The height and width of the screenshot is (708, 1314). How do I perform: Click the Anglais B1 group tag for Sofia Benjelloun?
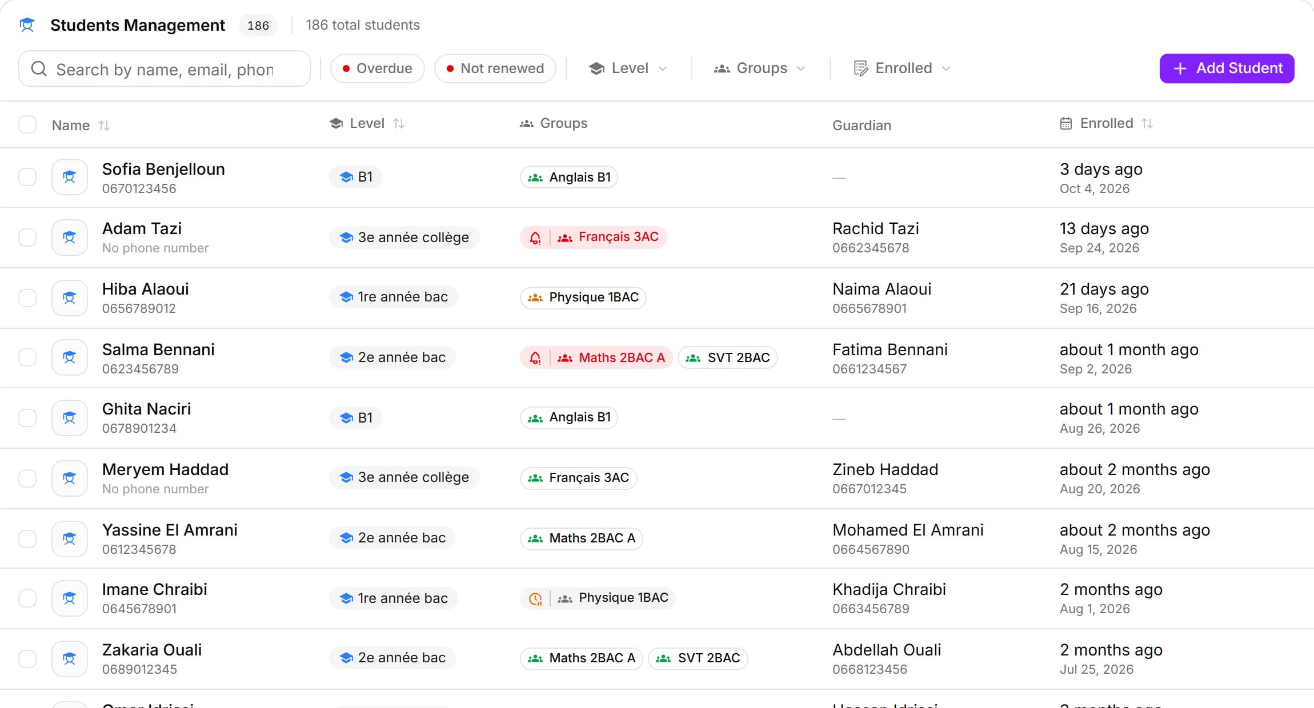tap(569, 177)
